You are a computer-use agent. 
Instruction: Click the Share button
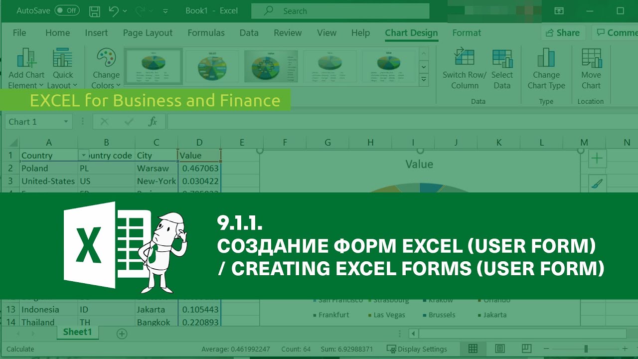tap(563, 33)
